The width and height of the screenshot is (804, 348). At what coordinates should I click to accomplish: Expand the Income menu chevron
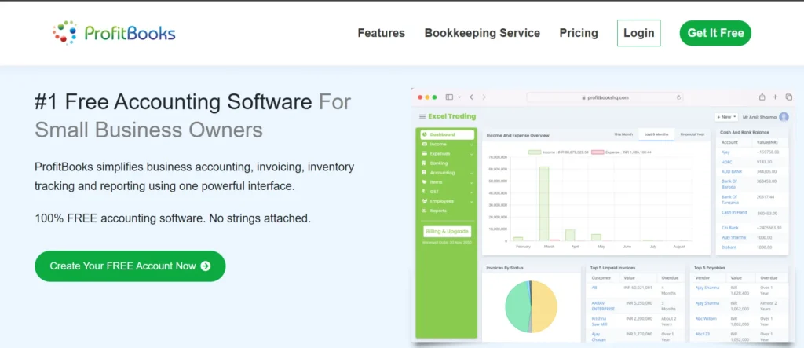472,145
